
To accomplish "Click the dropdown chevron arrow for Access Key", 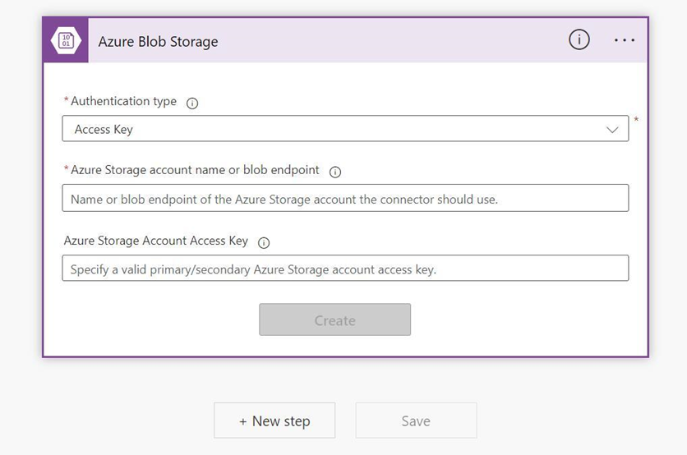I will pyautogui.click(x=612, y=130).
